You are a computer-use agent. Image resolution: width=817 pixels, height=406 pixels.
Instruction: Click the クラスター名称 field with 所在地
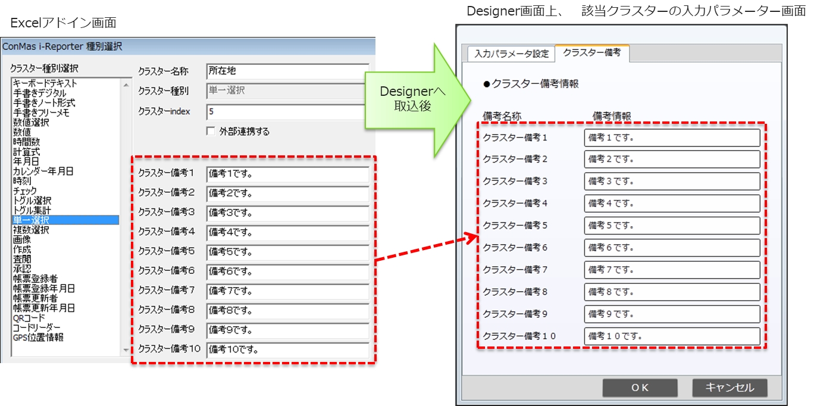[287, 71]
